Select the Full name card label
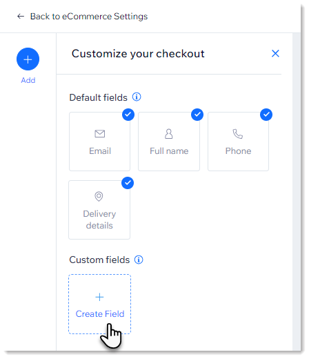 coord(169,151)
